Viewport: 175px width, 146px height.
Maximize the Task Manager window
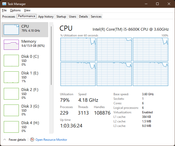[157, 4]
